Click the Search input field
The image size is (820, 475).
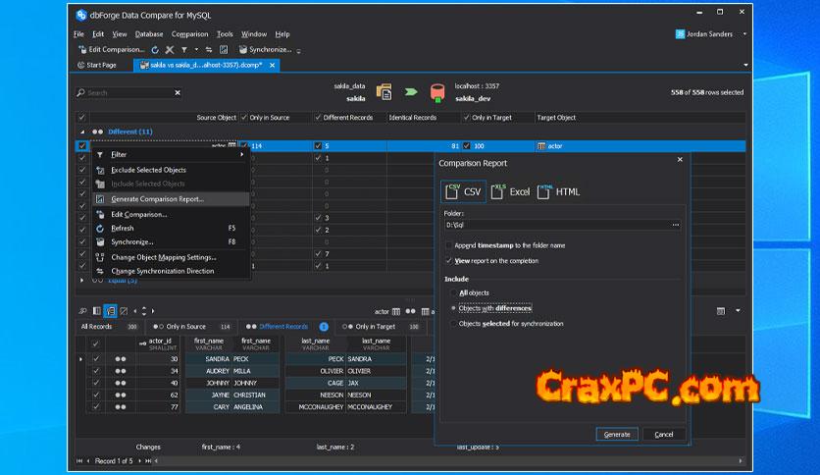click(128, 93)
